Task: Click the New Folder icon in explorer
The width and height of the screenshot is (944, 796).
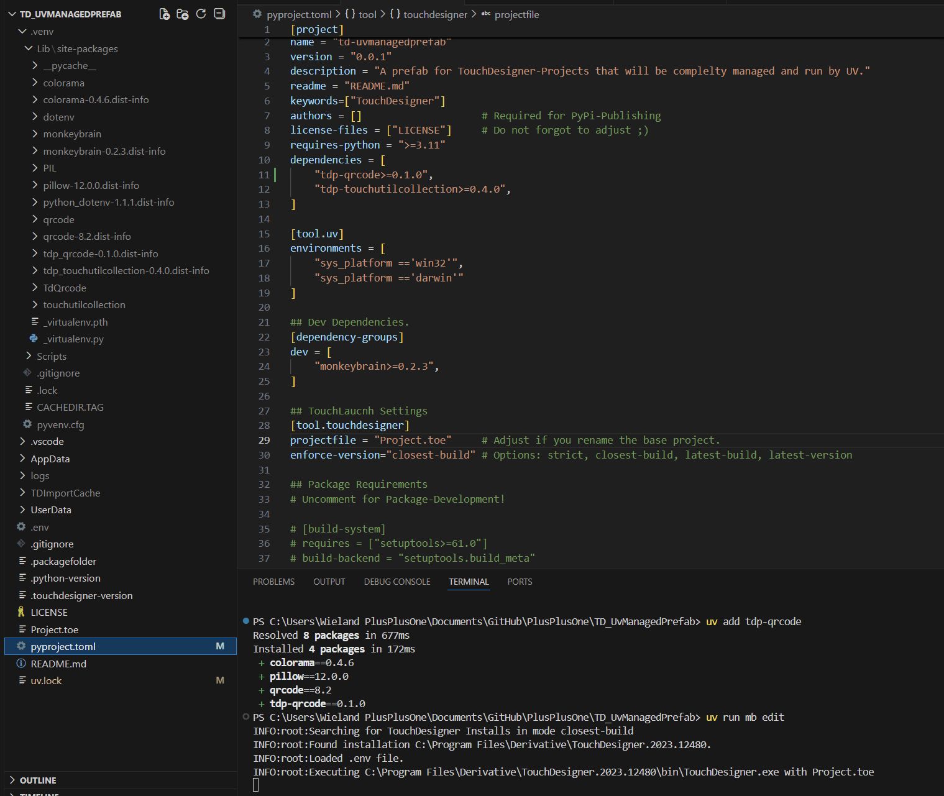Action: coord(182,14)
